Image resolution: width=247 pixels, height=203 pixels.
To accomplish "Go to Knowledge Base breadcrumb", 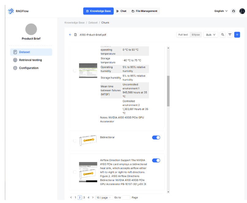I will click(74, 23).
